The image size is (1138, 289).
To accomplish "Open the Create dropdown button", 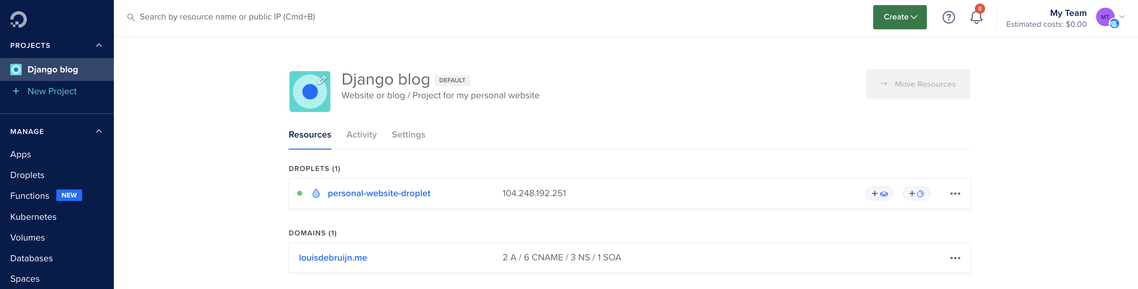I will click(x=899, y=17).
